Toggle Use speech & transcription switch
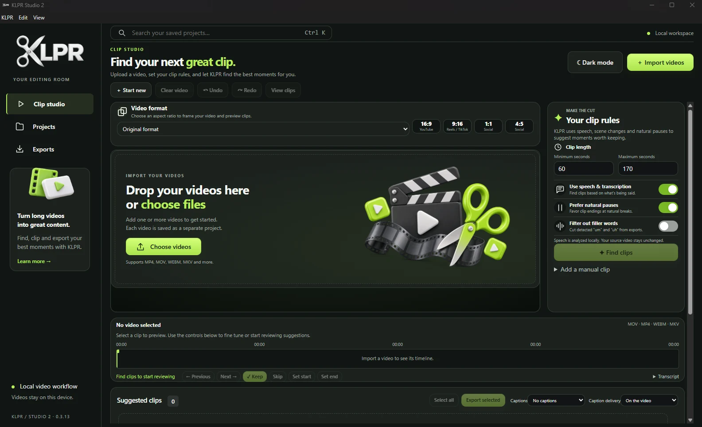 (668, 190)
